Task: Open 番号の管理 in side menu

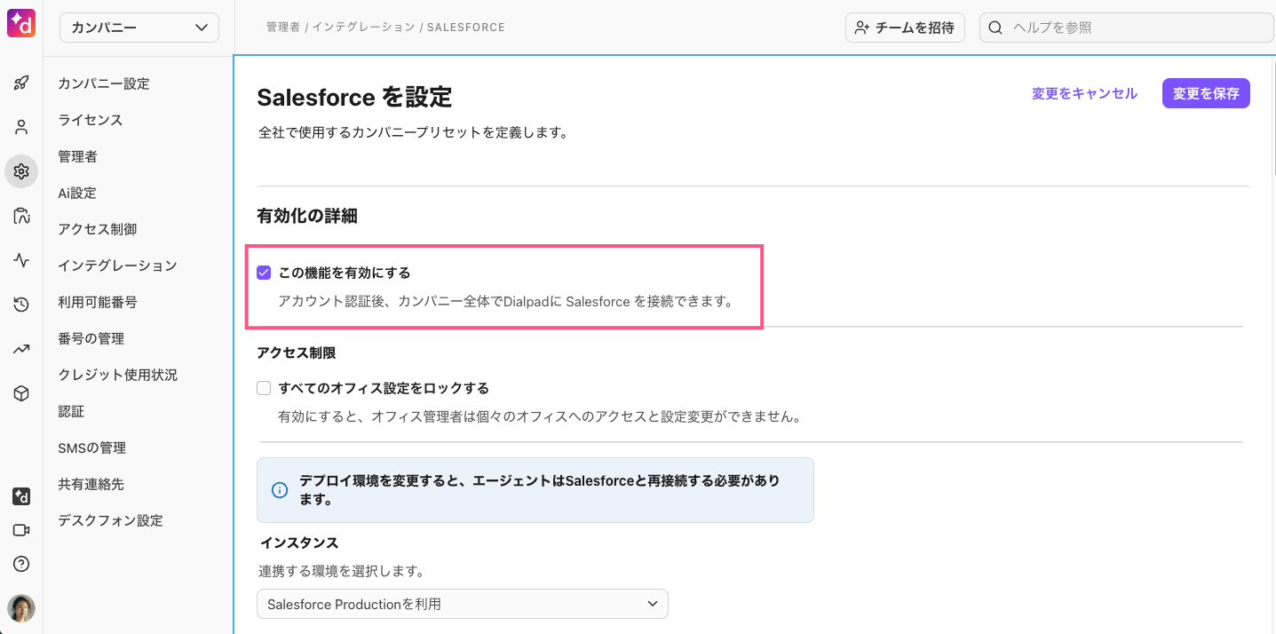Action: point(91,338)
